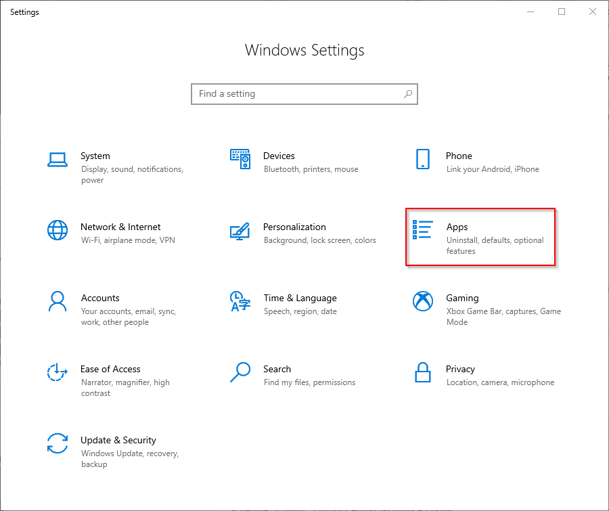
Task: Open the Personalization settings title
Action: [294, 227]
